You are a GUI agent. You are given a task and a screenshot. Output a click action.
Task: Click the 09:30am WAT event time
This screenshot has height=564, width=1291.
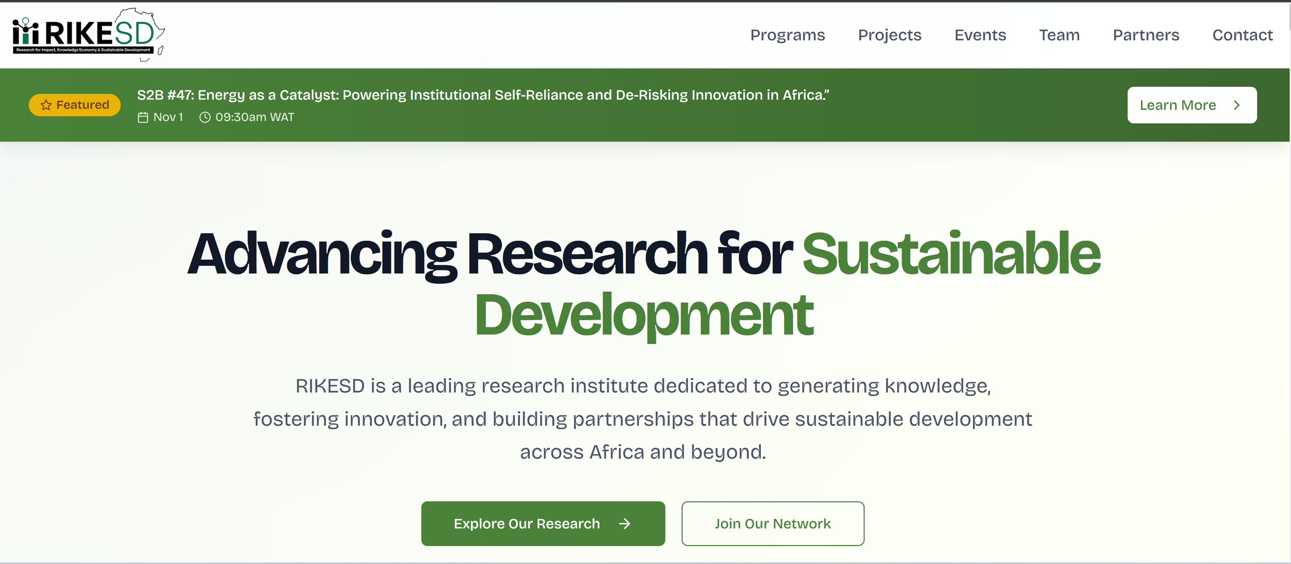[x=255, y=117]
